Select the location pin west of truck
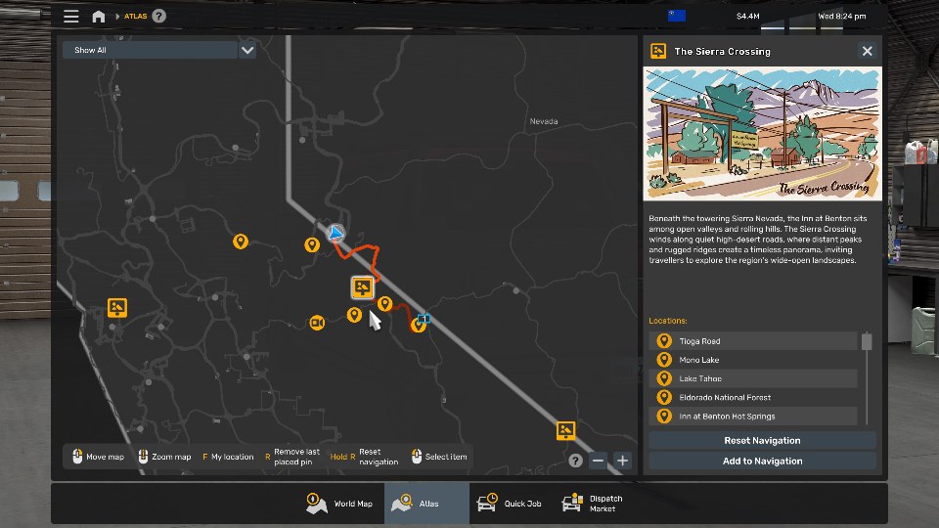Screen dimensions: 939x528 [x=311, y=244]
